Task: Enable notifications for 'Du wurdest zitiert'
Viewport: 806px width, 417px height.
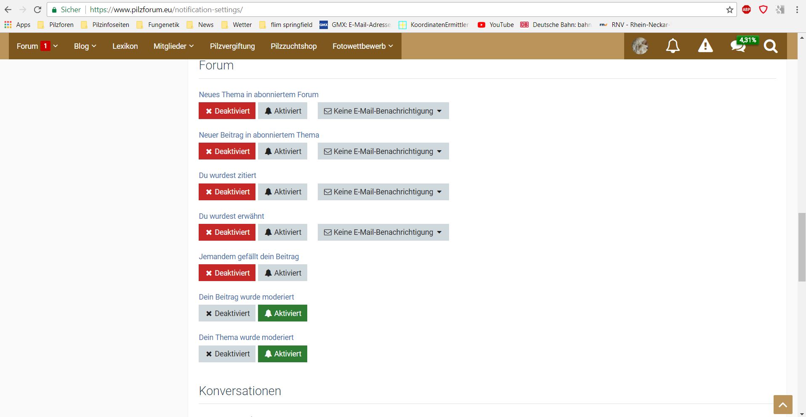Action: click(x=282, y=192)
